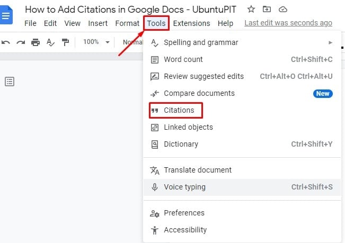Redo the last action
Screen dimensions: 345x243
(x=21, y=42)
